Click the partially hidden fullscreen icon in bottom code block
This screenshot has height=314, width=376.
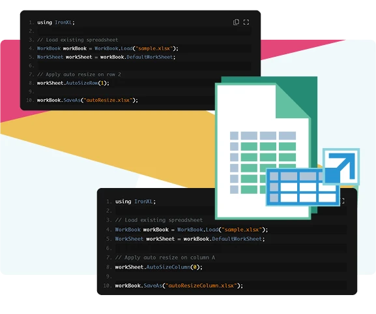342,201
